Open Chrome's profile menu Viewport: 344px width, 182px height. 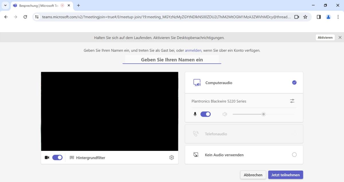pyautogui.click(x=328, y=17)
